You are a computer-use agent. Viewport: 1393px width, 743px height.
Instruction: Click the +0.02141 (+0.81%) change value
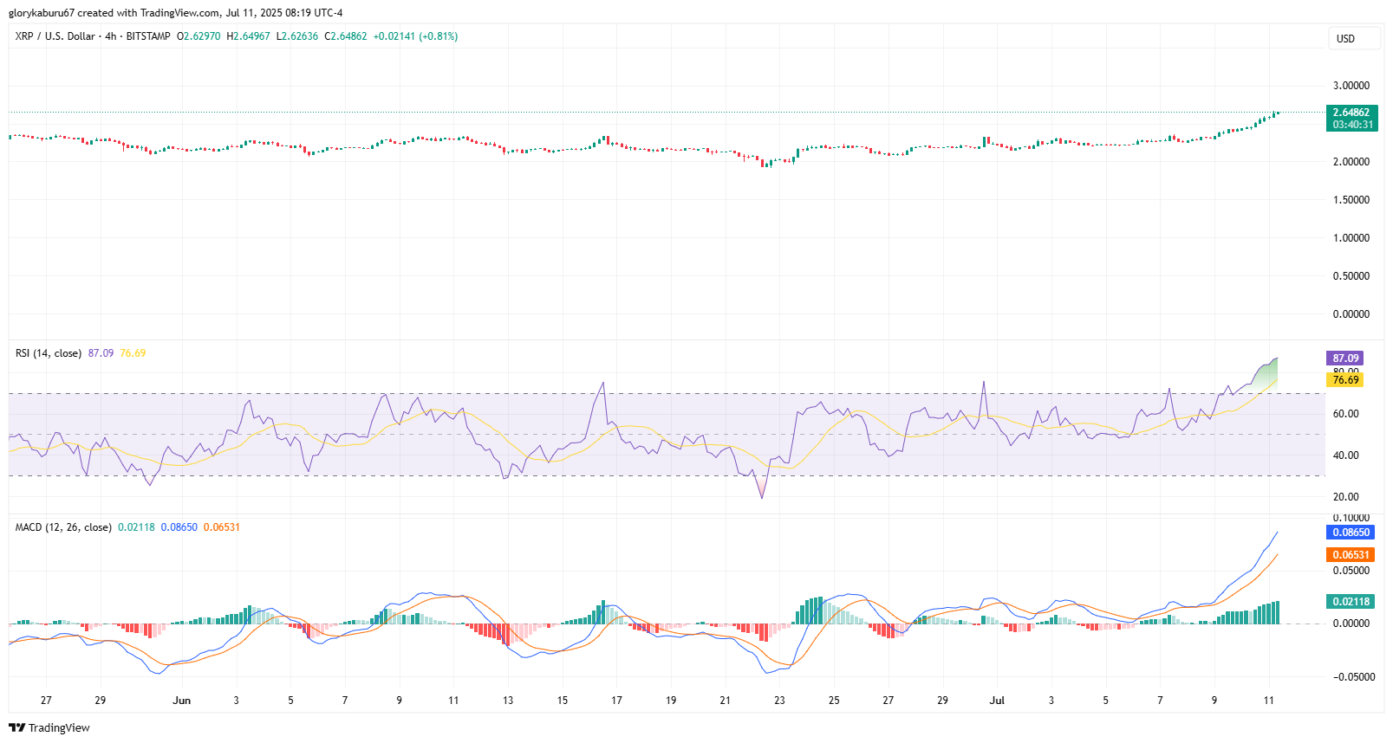tap(415, 36)
